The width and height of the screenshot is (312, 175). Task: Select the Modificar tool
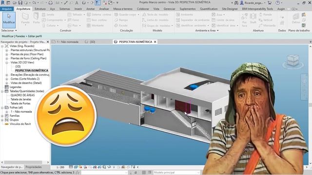[x=9, y=20]
